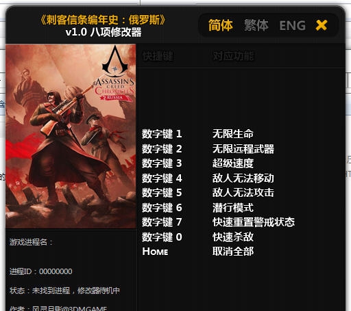351x311 pixels.
Task: Toggle 无限生命 cheat option
Action: pos(233,134)
